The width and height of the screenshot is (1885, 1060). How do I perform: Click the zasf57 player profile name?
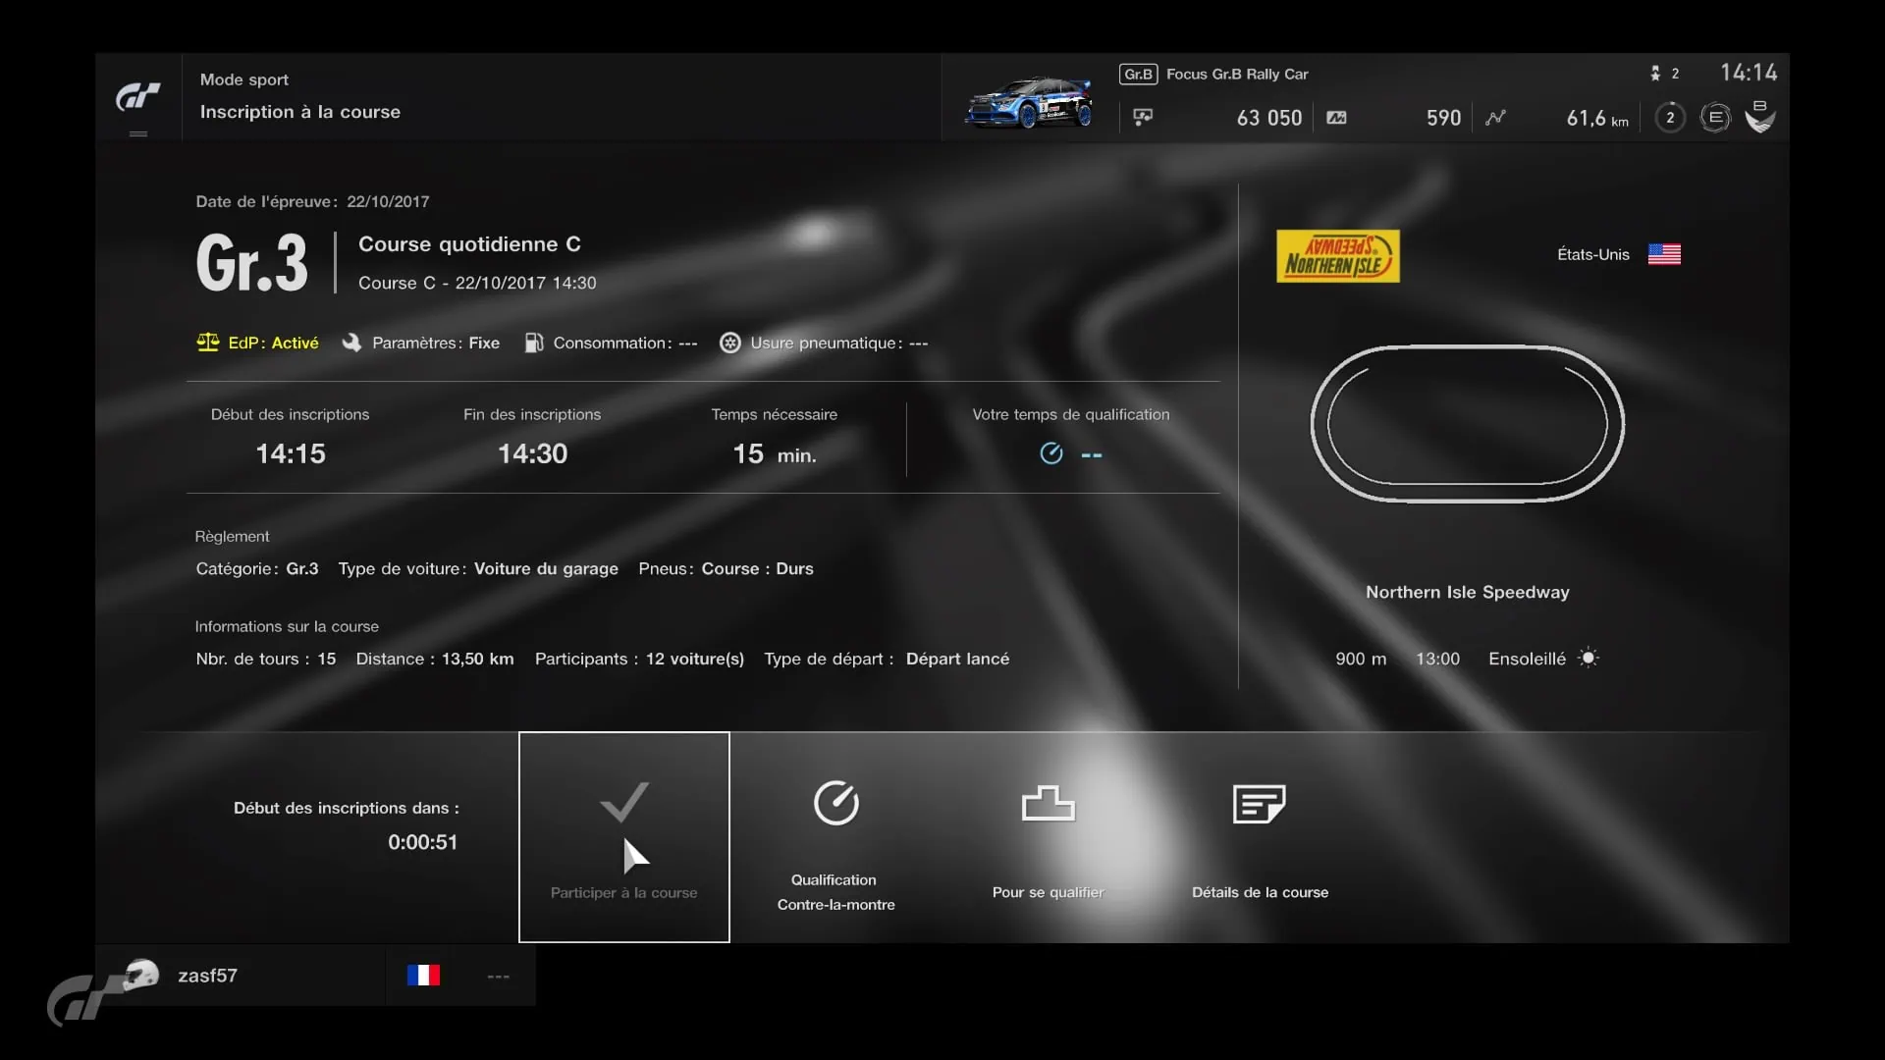pyautogui.click(x=207, y=976)
